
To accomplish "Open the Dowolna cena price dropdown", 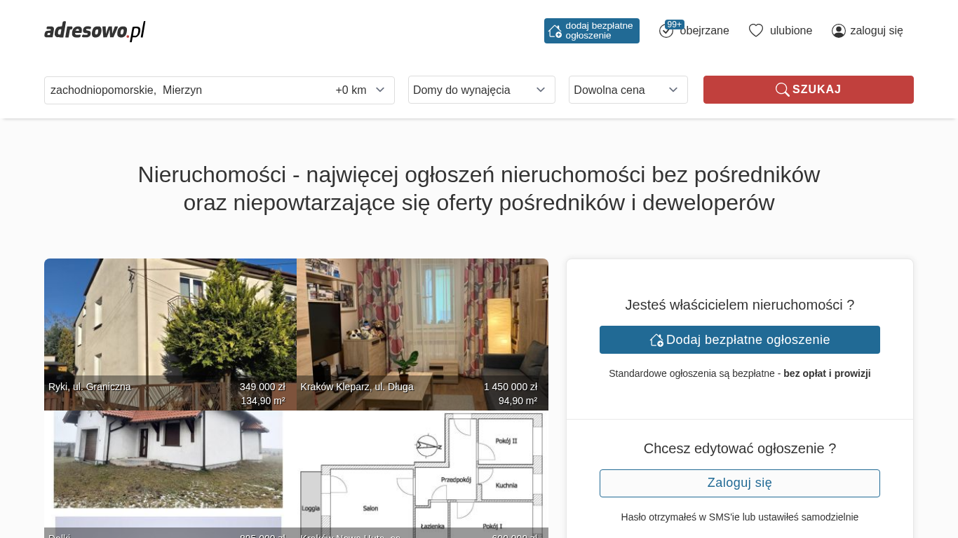I will pos(628,90).
